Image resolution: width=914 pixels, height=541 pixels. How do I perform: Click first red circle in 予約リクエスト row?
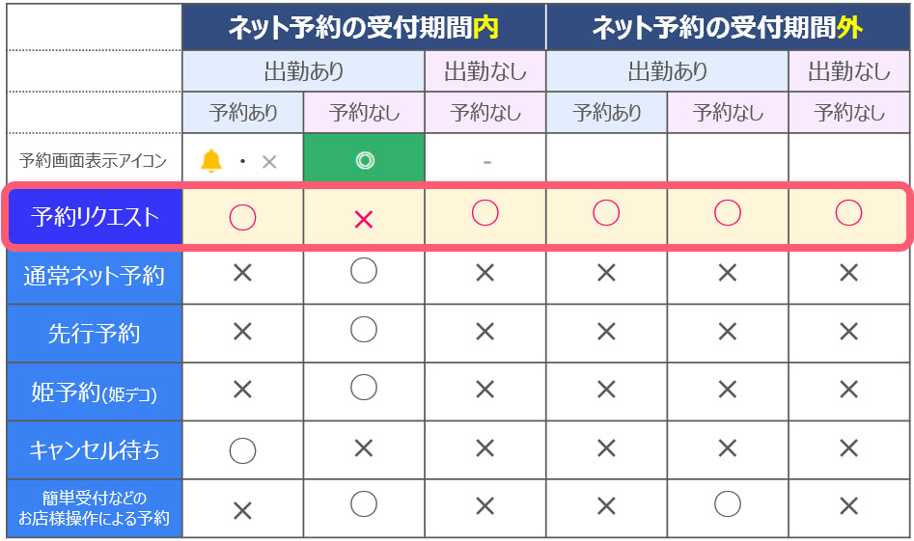(242, 217)
